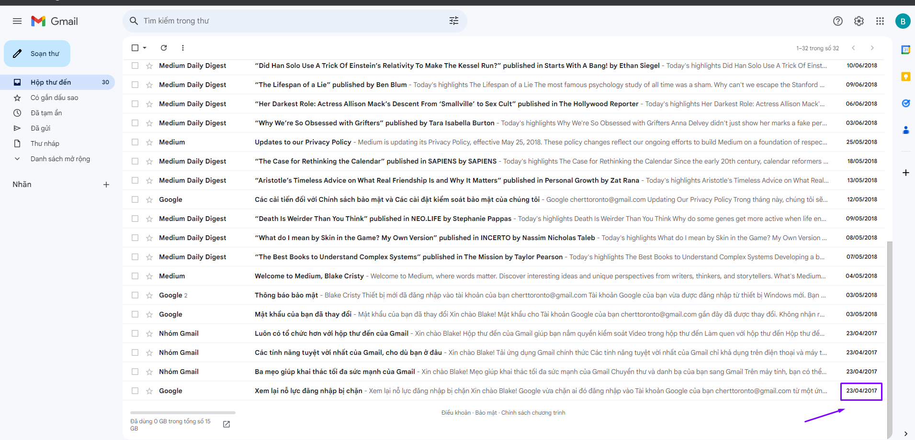915x440 pixels.
Task: Click the date 10/06/2018
Action: point(862,66)
